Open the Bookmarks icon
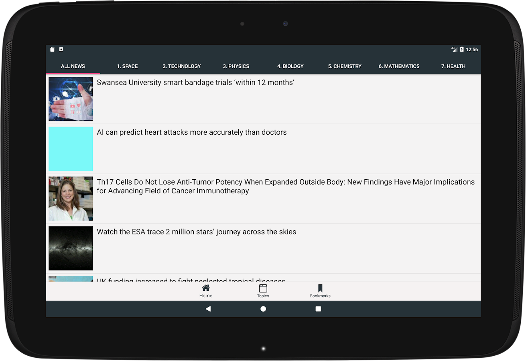This screenshot has height=361, width=526. pos(320,288)
